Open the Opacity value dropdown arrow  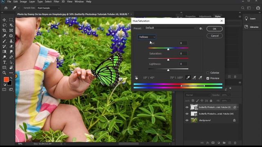click(229, 95)
